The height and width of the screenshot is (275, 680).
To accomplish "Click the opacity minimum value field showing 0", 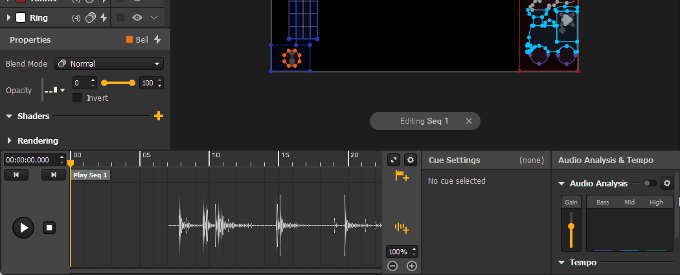I will click(85, 83).
